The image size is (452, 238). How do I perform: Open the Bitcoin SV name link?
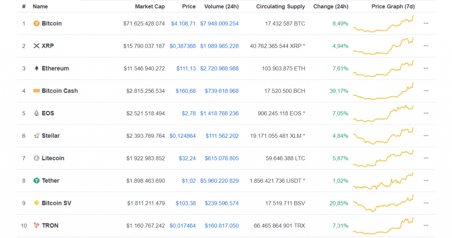pyautogui.click(x=56, y=203)
